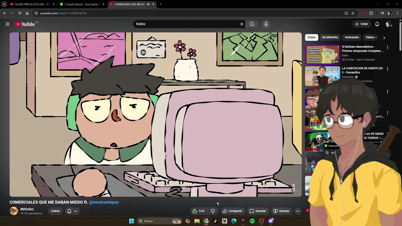Open Microsoft Edge from taskbar
Image resolution: width=402 pixels, height=226 pixels.
[x=234, y=221]
